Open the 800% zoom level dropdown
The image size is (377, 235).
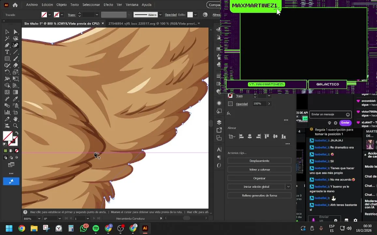click(39, 219)
